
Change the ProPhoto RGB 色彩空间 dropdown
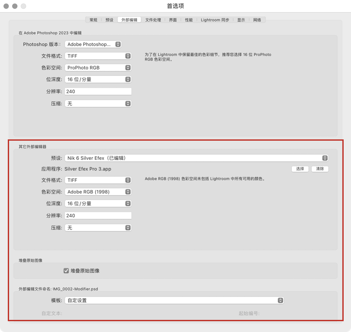click(98, 68)
